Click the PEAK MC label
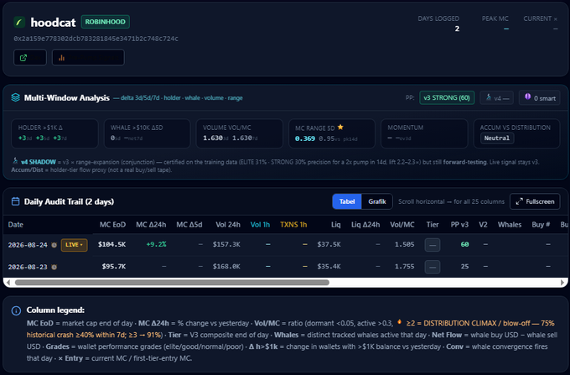The image size is (570, 375). pyautogui.click(x=495, y=18)
